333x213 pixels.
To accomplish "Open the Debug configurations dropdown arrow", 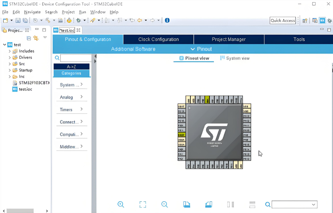I will tap(85, 20).
